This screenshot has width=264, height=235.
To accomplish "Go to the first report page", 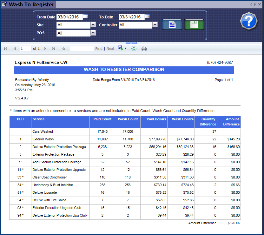I will 5,49.
